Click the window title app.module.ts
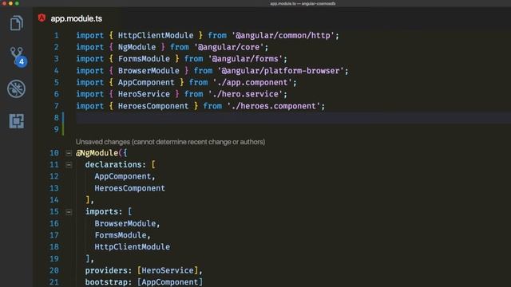The height and width of the screenshot is (287, 511). point(283,3)
